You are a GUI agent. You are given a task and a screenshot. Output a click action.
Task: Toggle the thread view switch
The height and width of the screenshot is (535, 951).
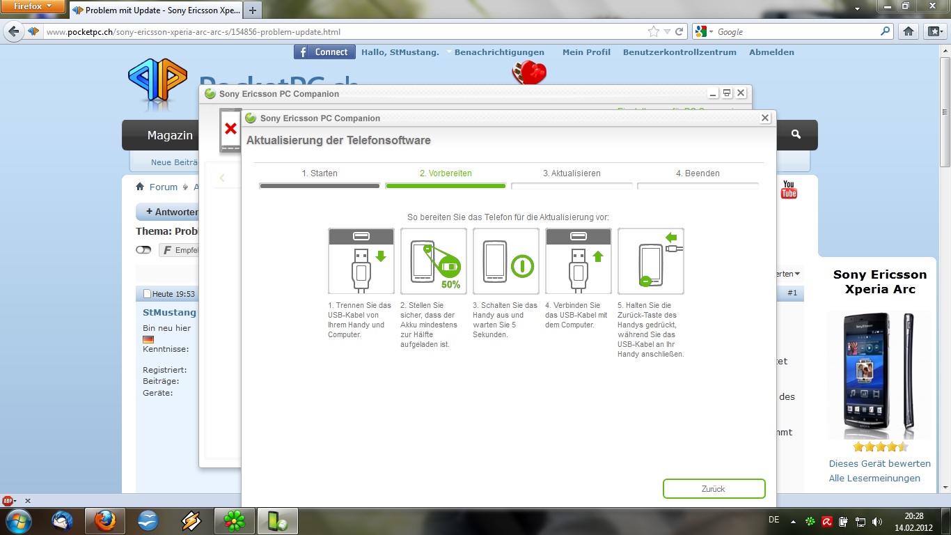click(143, 249)
